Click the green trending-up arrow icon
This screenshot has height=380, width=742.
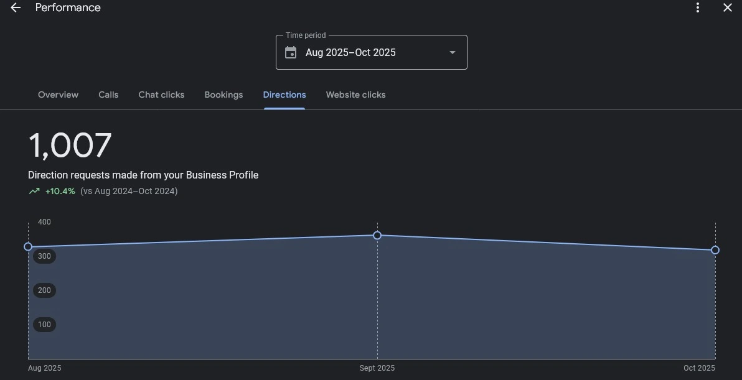tap(34, 192)
